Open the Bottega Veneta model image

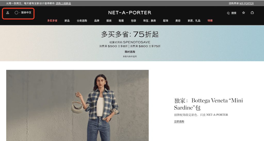coord(77,105)
